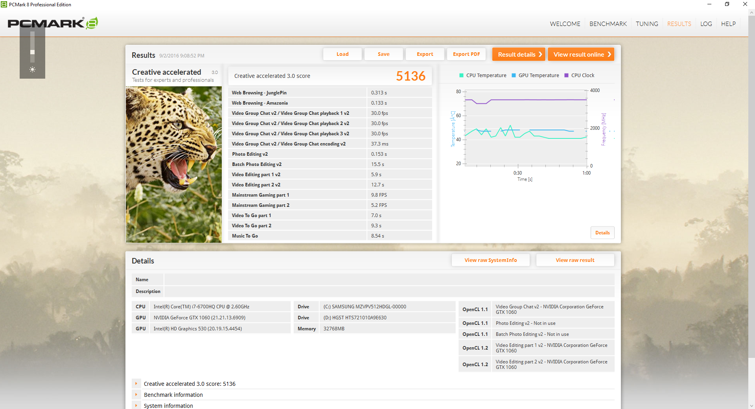Click the Save results button
Image resolution: width=755 pixels, height=409 pixels.
(384, 54)
